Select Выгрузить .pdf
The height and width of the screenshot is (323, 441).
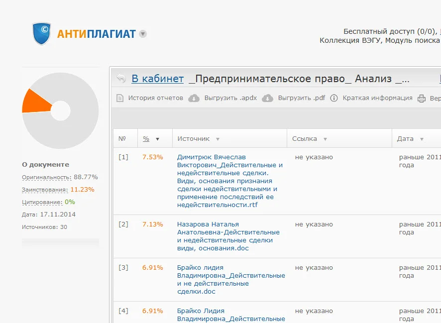[x=301, y=98]
